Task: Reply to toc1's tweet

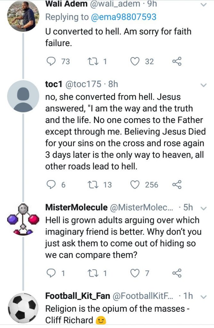Action: (51, 185)
